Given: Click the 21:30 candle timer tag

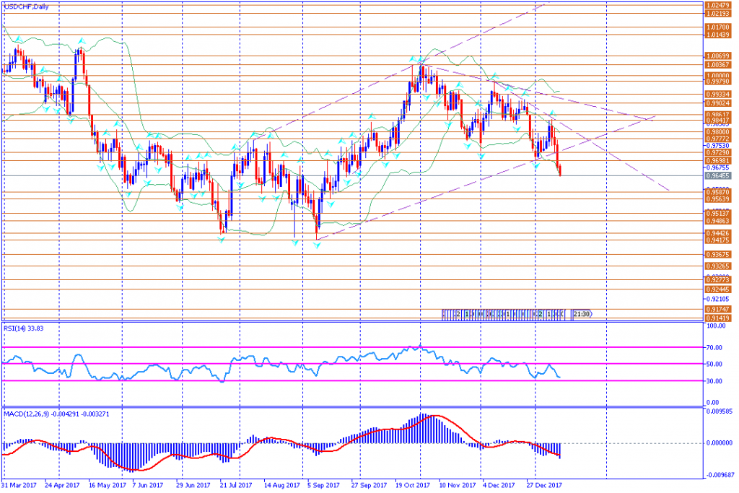Looking at the screenshot, I should 582,314.
